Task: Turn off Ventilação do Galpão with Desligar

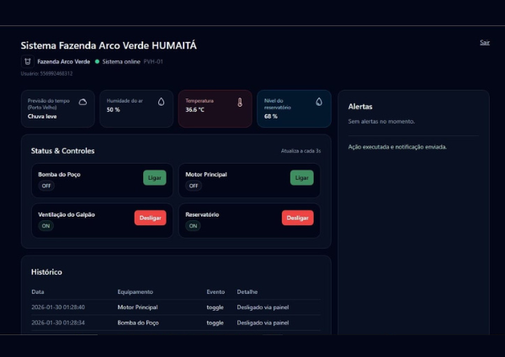Action: (150, 218)
